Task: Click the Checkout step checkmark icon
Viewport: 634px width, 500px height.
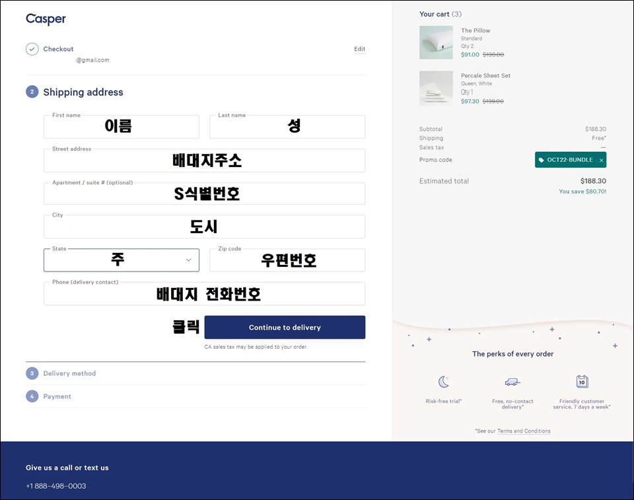Action: (x=32, y=49)
